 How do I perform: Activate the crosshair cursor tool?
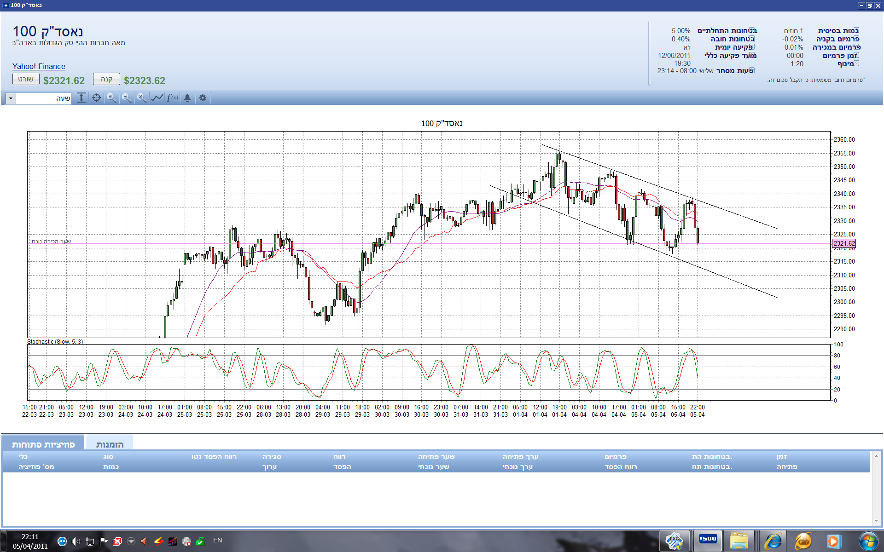coord(96,98)
